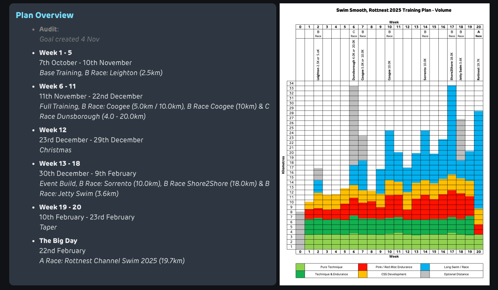The image size is (498, 290).
Task: Select the 'CSS Development' legend label
Action: pos(394,274)
